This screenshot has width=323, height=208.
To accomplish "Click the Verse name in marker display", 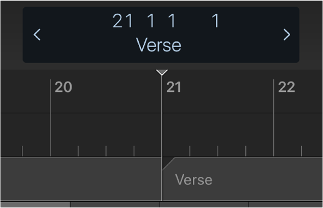I will pos(158,45).
